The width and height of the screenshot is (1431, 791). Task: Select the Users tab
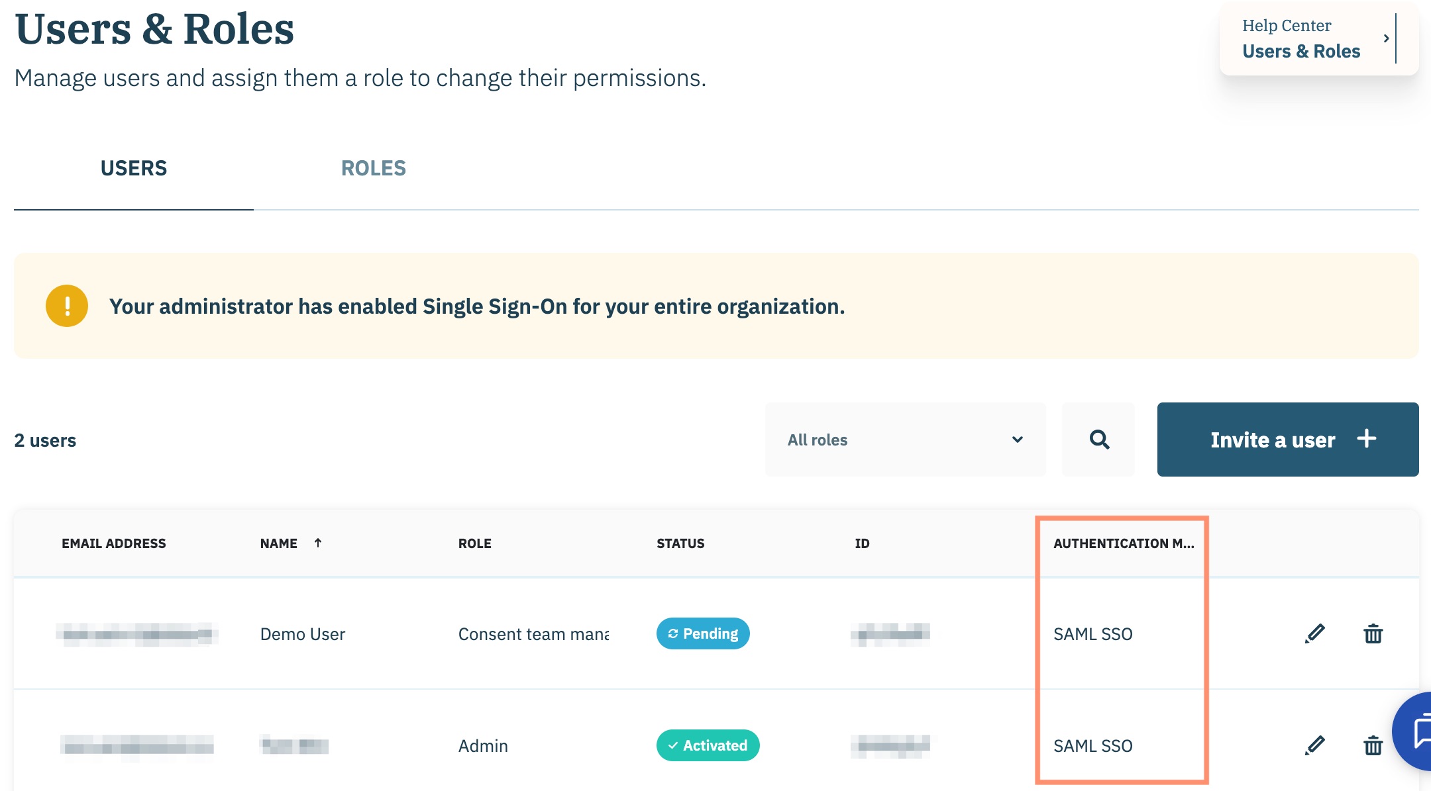[134, 168]
